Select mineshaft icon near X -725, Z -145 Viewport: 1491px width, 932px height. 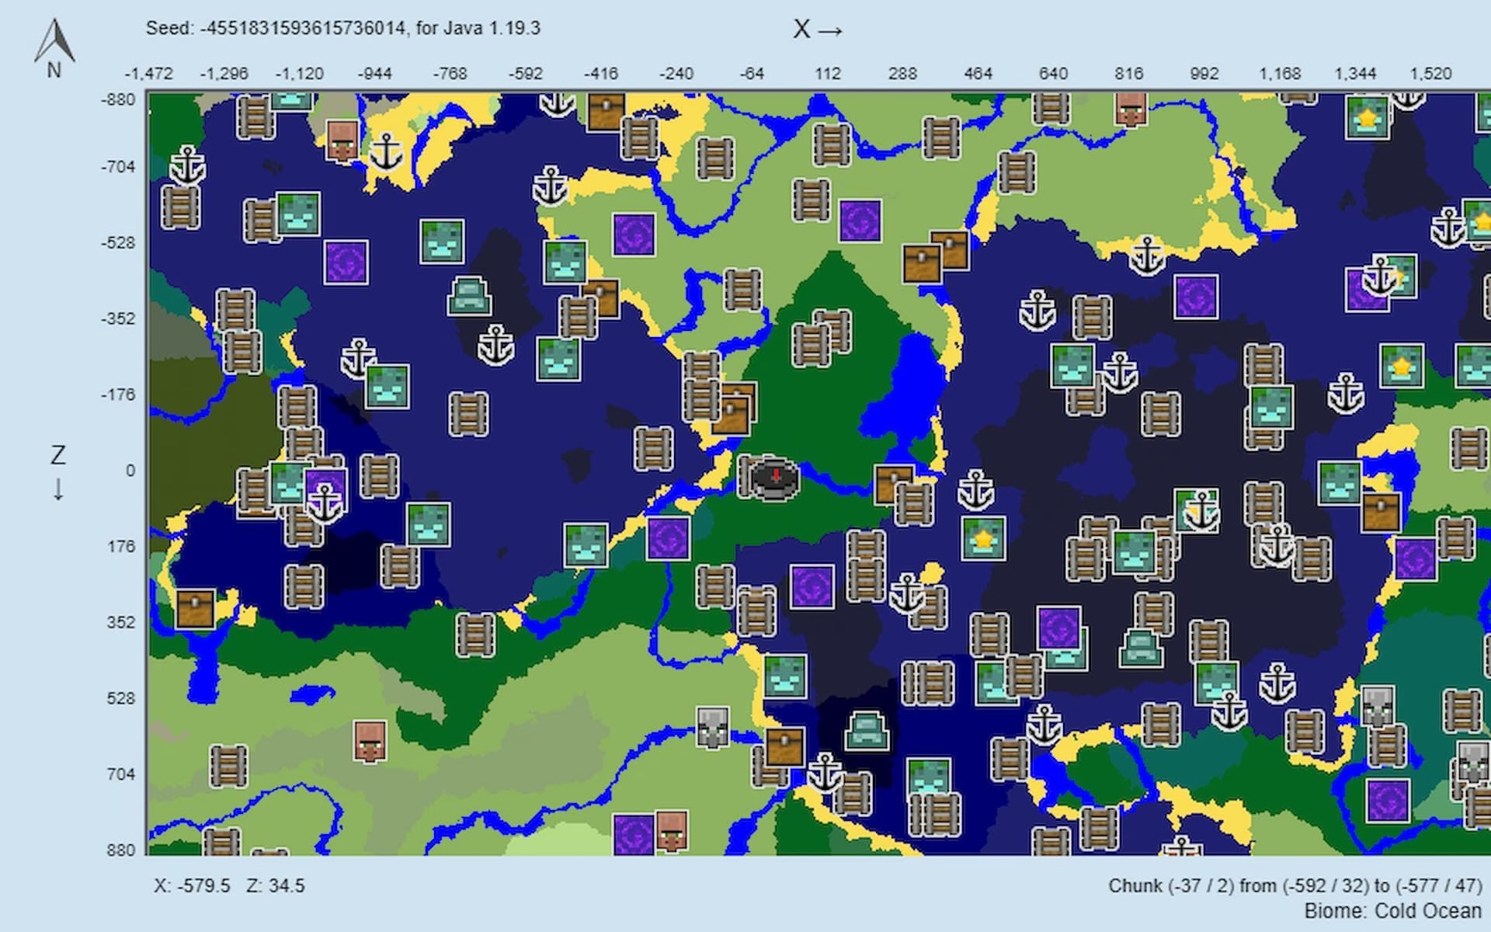(x=468, y=413)
